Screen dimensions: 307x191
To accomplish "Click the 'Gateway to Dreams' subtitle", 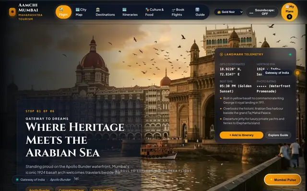I will pyautogui.click(x=47, y=118).
